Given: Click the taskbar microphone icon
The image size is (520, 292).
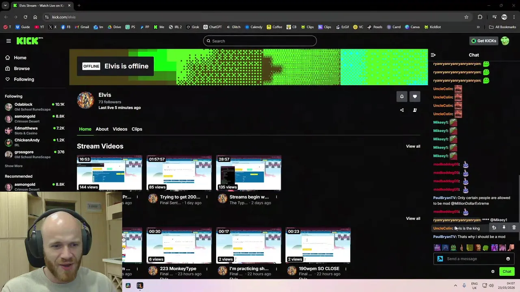Looking at the screenshot, I should click(464, 286).
